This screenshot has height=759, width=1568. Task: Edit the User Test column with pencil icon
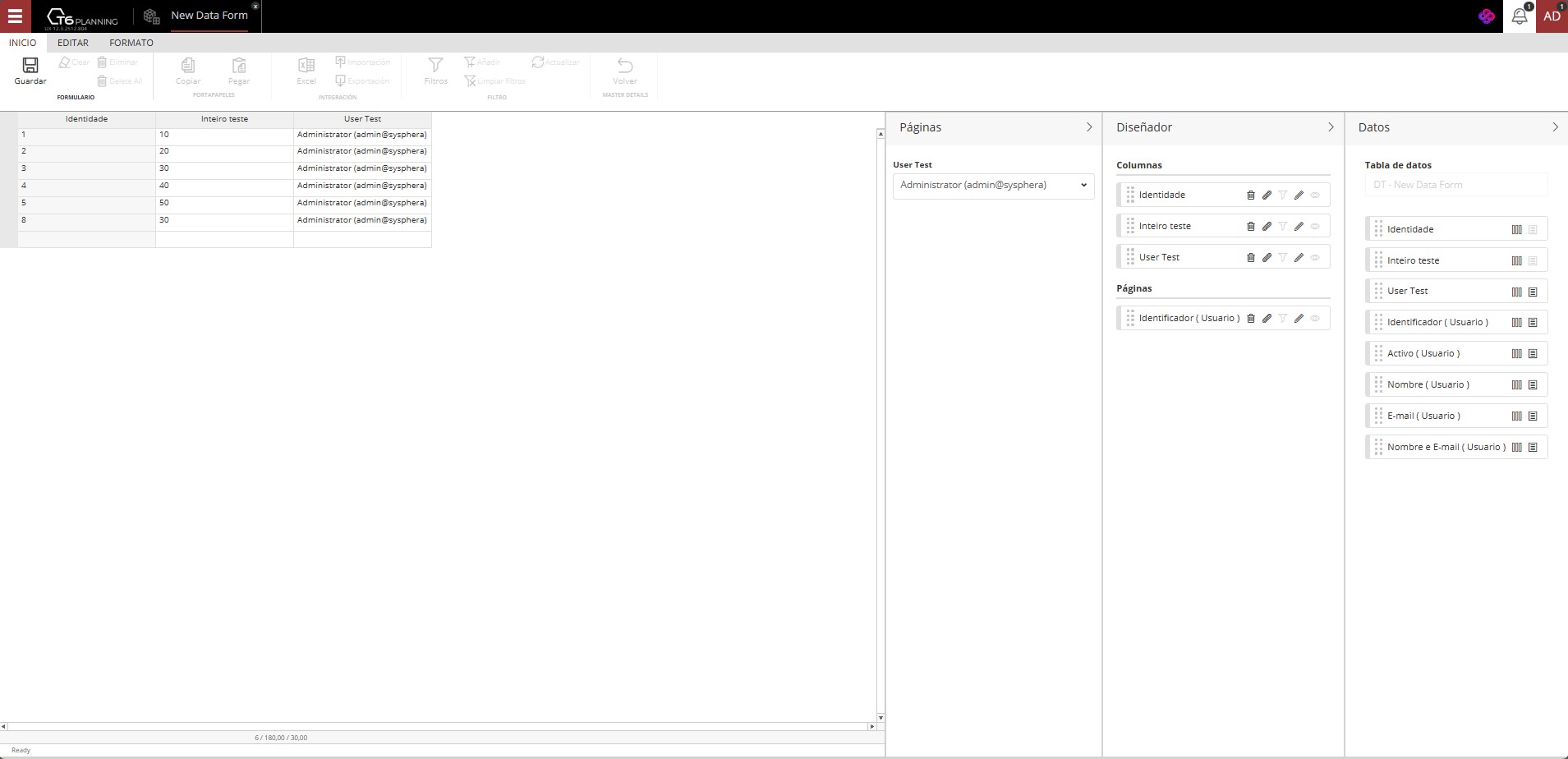[1299, 258]
